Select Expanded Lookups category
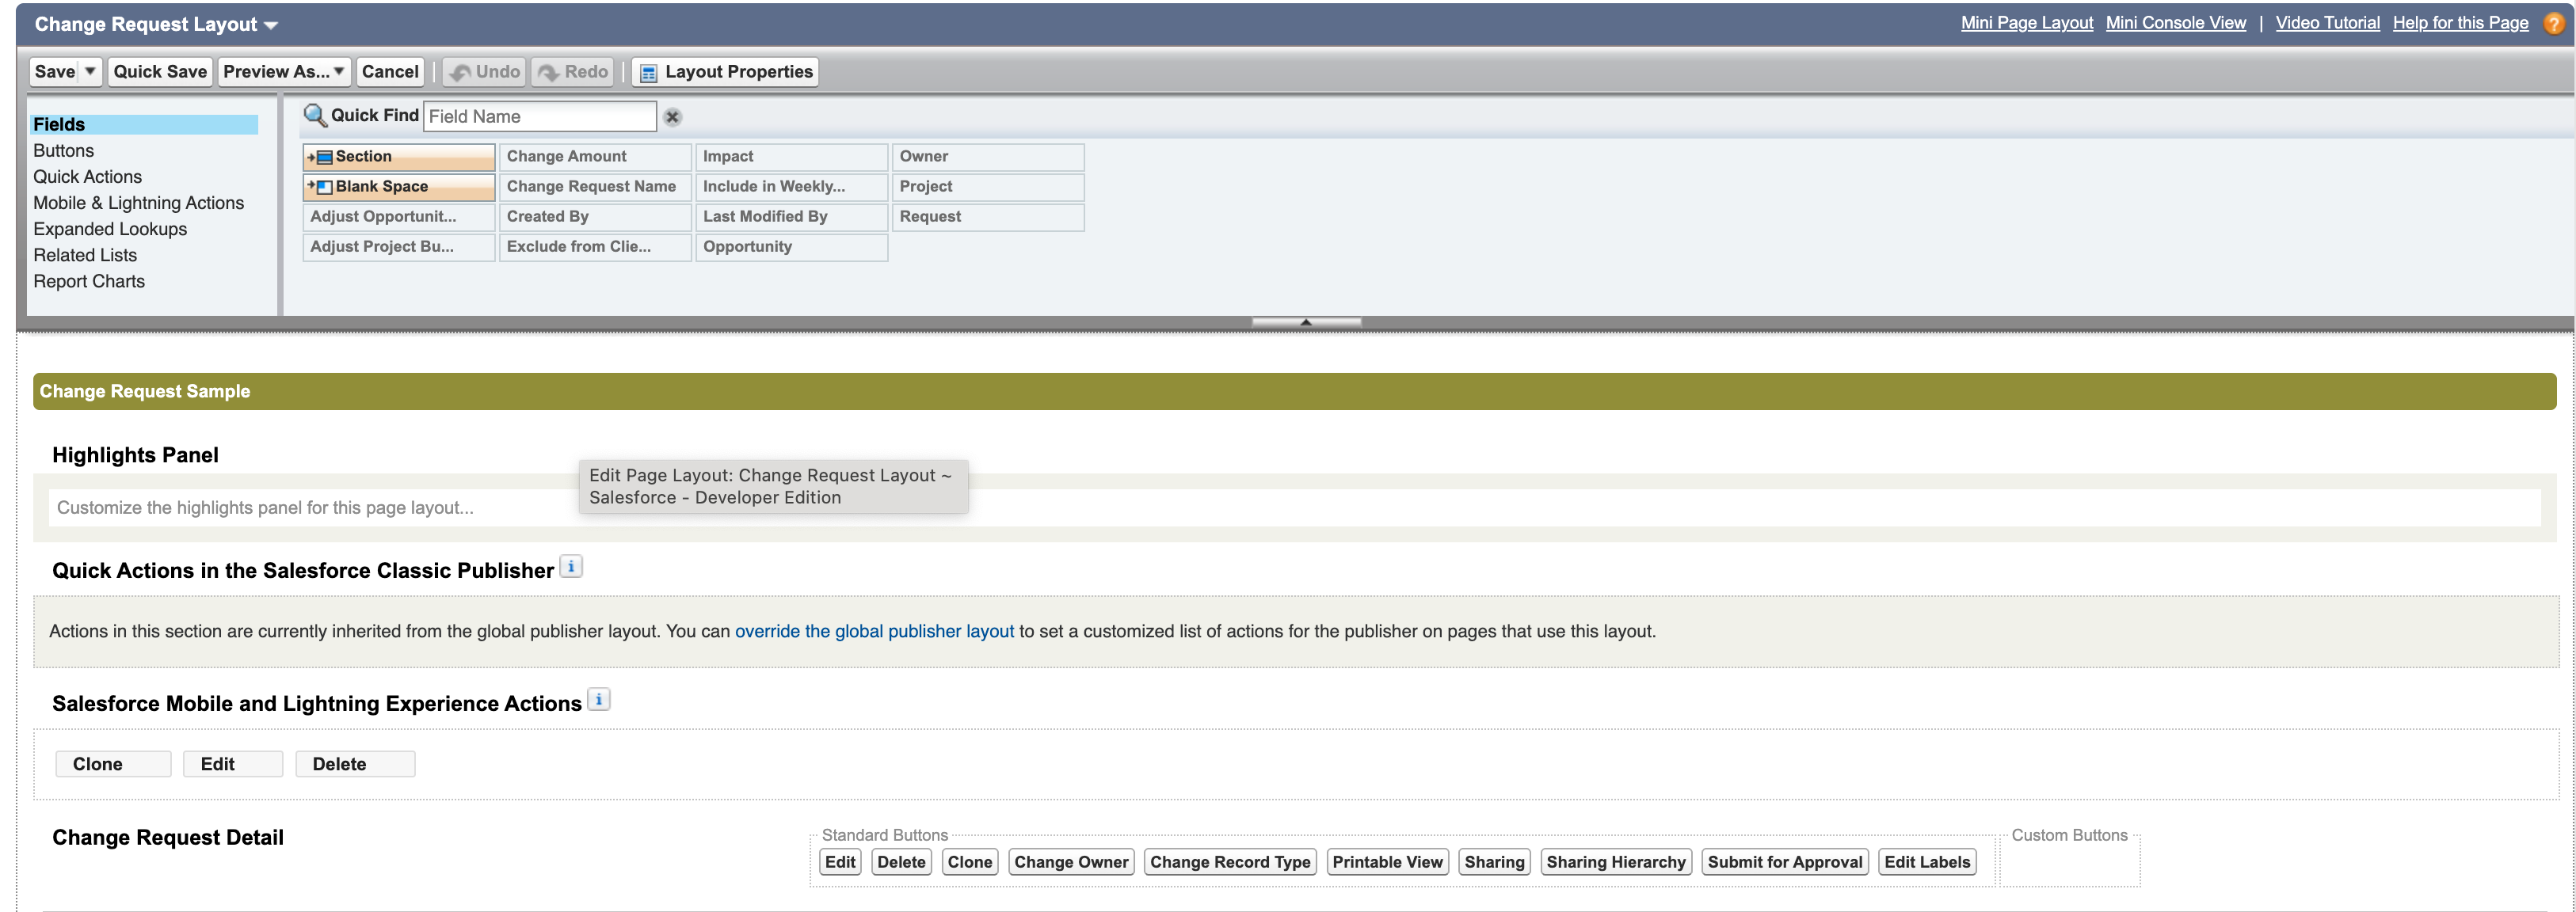The image size is (2576, 912). pos(110,229)
